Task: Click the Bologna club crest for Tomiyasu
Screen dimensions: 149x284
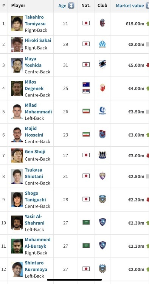Action: pyautogui.click(x=102, y=23)
